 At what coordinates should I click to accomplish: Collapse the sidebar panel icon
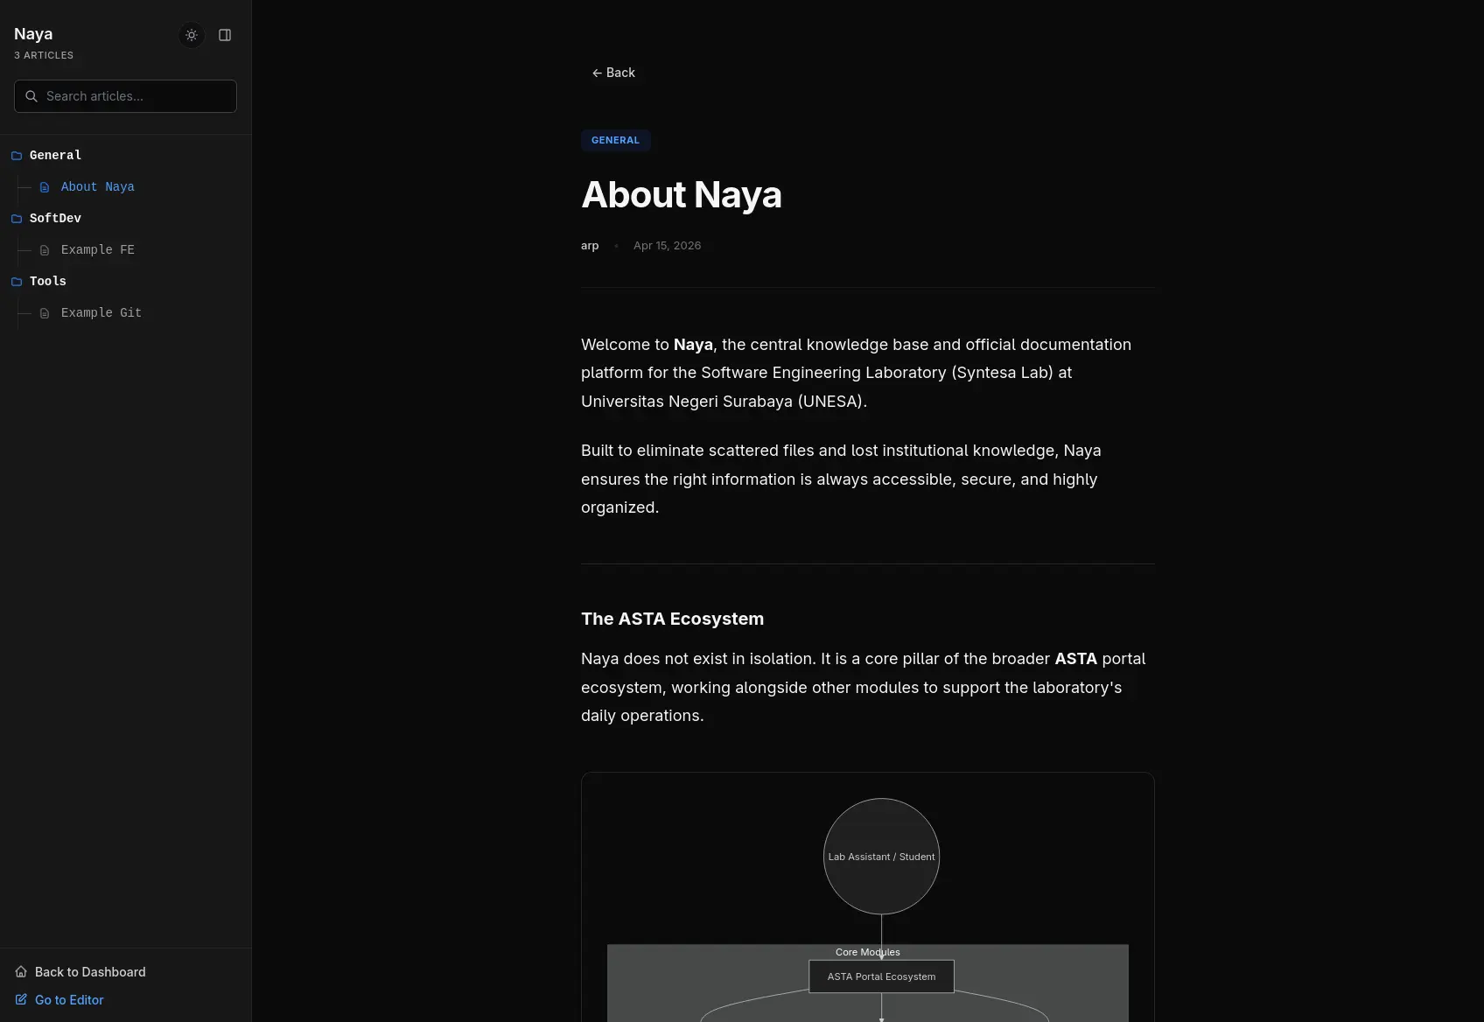coord(225,35)
